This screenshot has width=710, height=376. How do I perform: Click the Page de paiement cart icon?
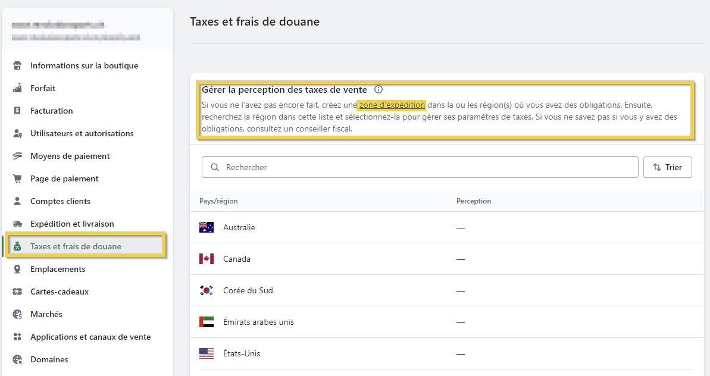click(x=17, y=179)
